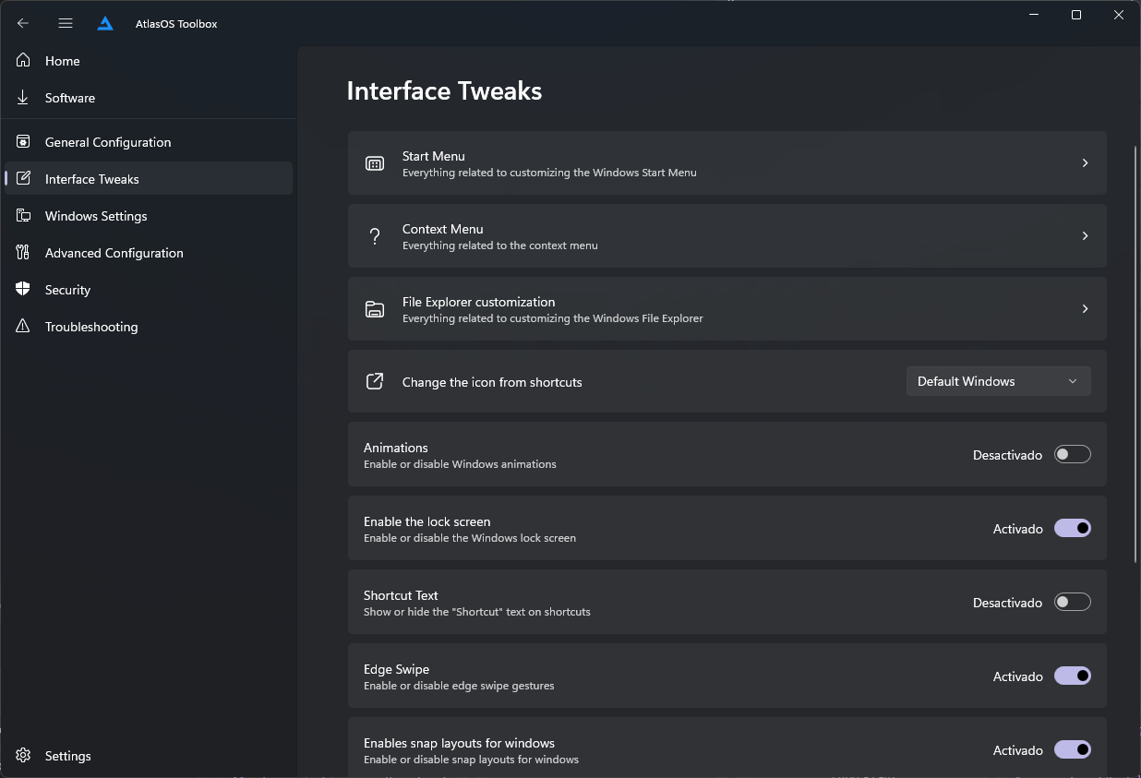Open the Default Windows icon dropdown

pos(998,381)
